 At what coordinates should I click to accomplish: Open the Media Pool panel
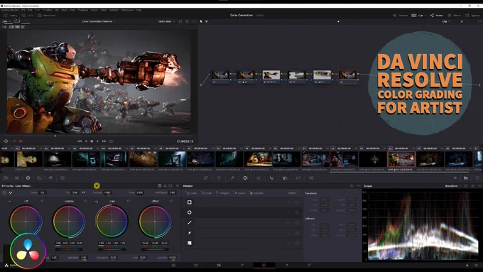[46, 15]
